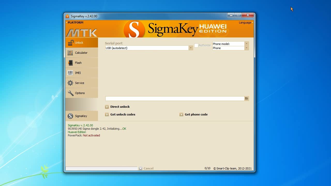The image size is (331, 186).
Task: Switch to the IMEI tab
Action: 82,73
